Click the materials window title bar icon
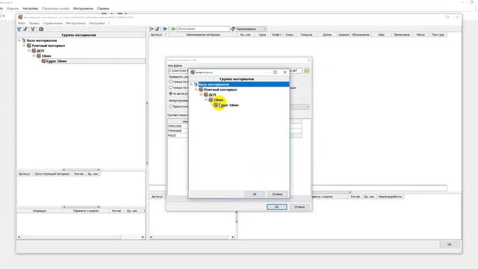 pos(20,17)
